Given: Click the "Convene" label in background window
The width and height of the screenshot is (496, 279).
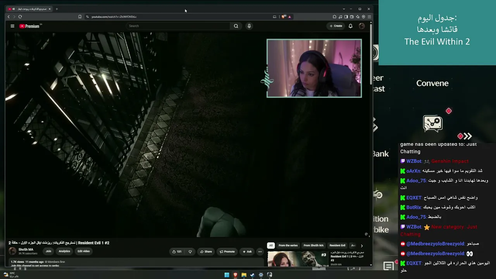Looking at the screenshot, I should [x=432, y=83].
